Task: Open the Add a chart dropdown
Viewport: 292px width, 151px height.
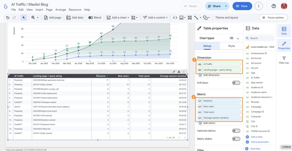Action: 118,17
